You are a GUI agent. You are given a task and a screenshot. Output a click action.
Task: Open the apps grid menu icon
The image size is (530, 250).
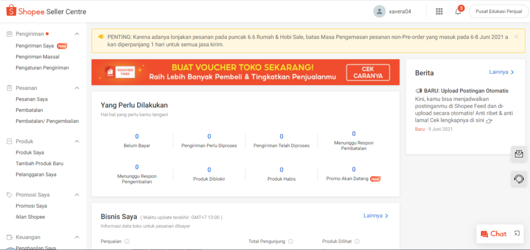pos(439,11)
